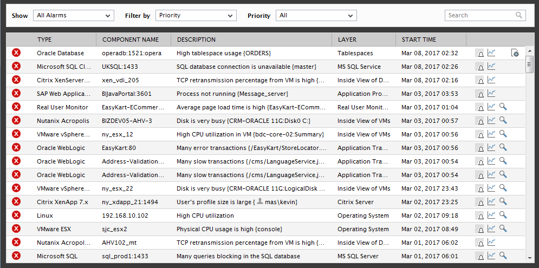Click 'Physical CPU usage is high {console}'

(229, 229)
